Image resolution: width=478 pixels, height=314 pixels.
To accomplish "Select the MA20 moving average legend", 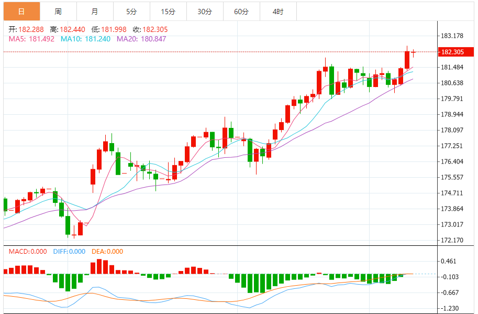I will [x=141, y=39].
